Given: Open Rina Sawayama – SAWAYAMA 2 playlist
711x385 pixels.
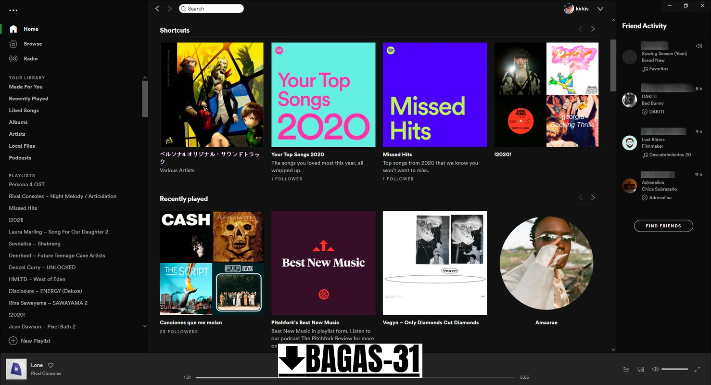Looking at the screenshot, I should pos(48,303).
